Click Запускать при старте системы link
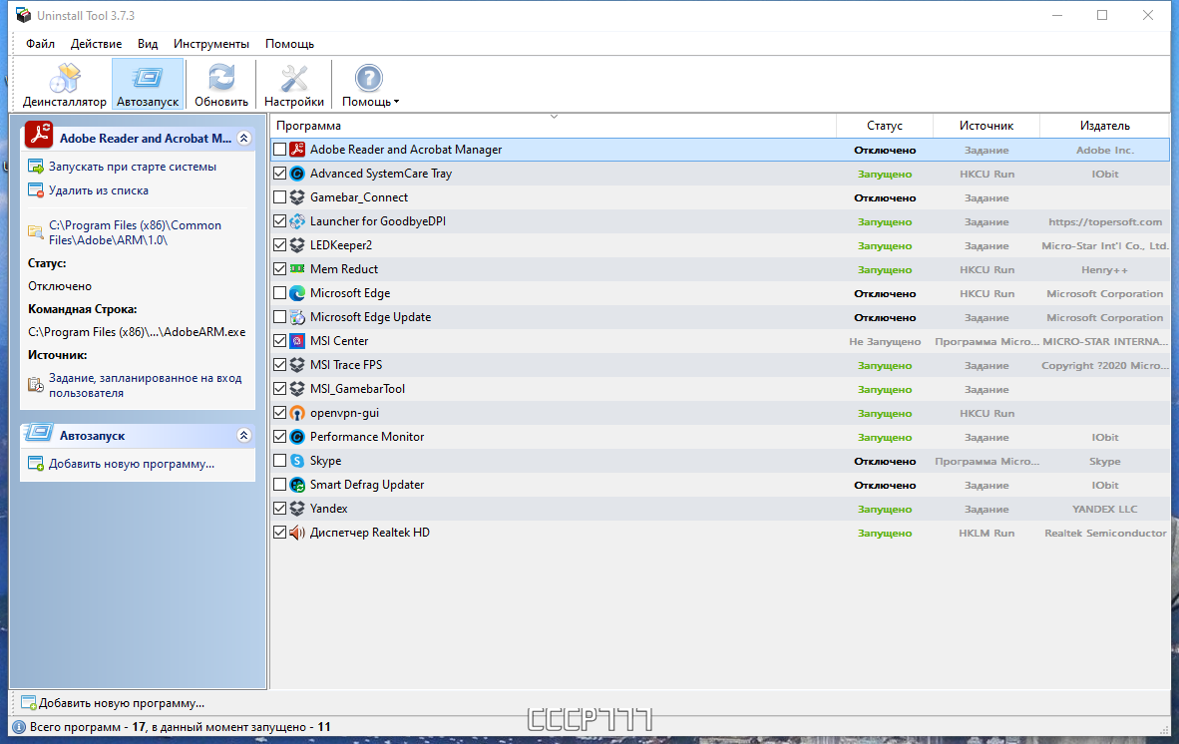 click(x=133, y=167)
